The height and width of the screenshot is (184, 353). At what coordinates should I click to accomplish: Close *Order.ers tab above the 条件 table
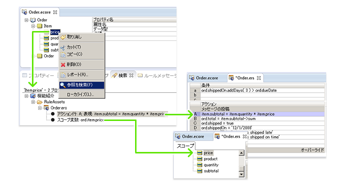pyautogui.click(x=259, y=78)
